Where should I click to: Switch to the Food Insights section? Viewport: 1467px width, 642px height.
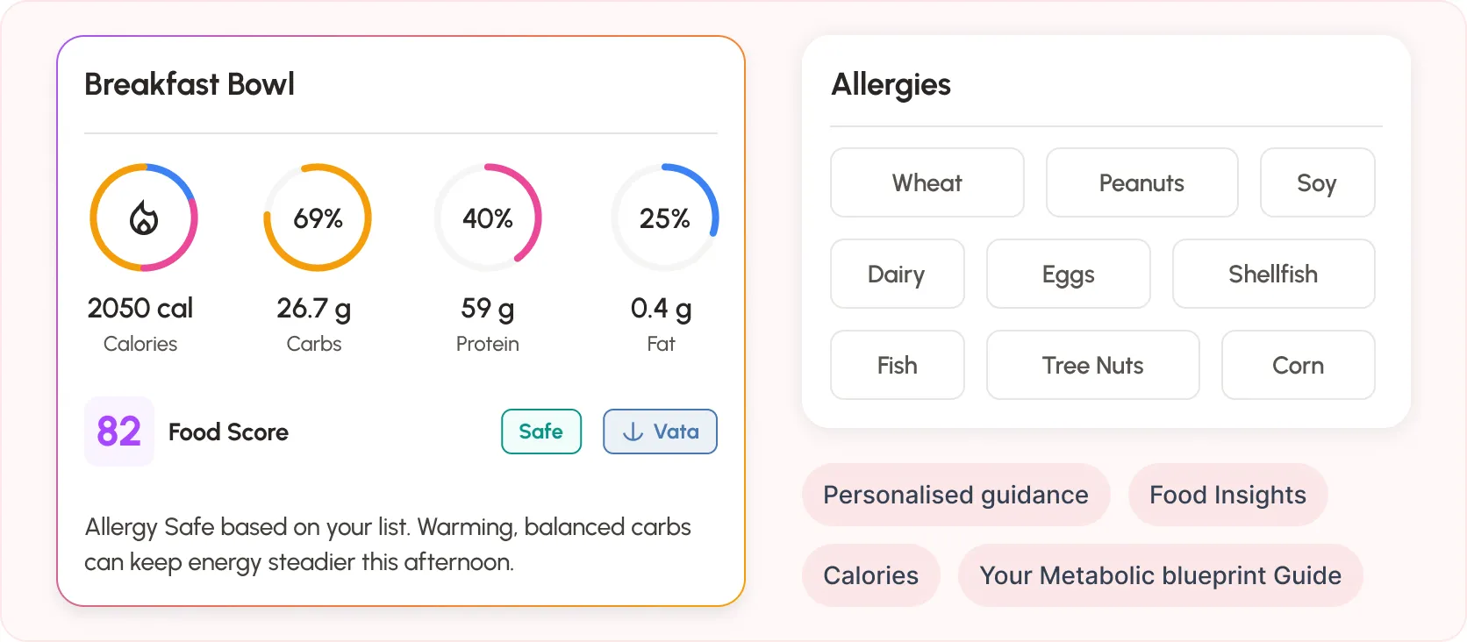pyautogui.click(x=1227, y=495)
